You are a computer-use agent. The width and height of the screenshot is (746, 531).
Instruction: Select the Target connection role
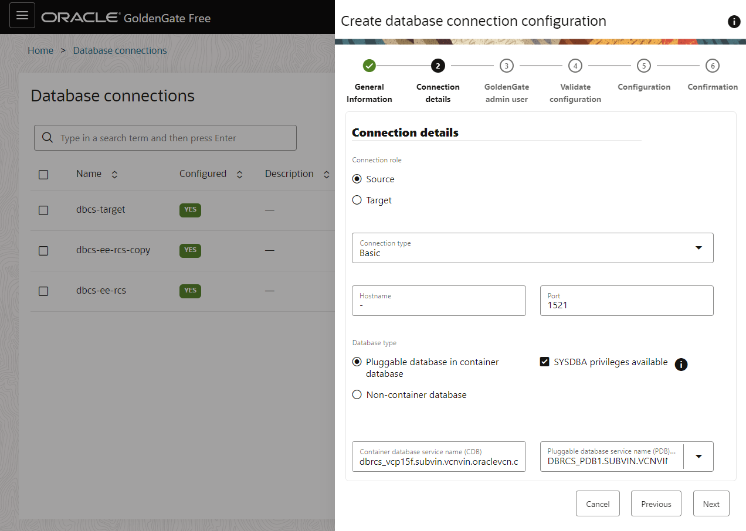[x=357, y=200]
